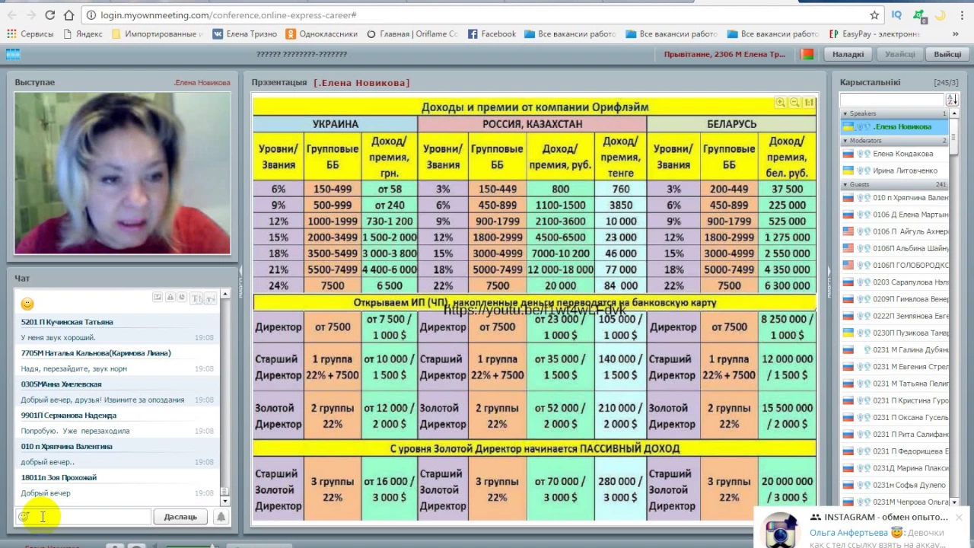
Task: Change chat font size with Tt icon
Action: (196, 298)
